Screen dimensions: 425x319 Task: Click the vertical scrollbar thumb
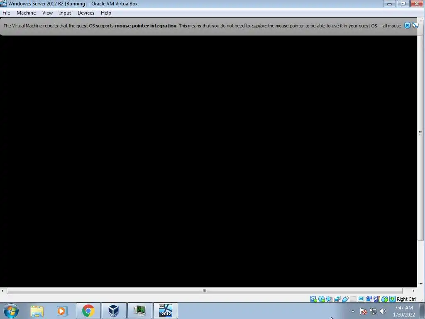[420, 133]
